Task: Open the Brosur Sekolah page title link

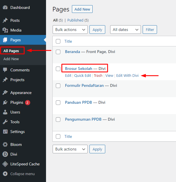Action: [79, 69]
